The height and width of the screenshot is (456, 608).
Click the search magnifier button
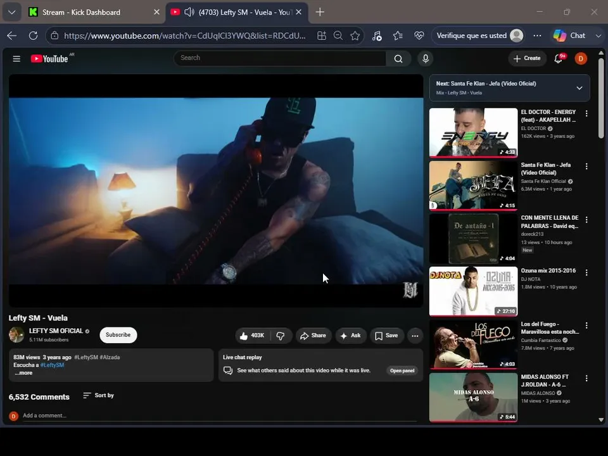tap(398, 58)
